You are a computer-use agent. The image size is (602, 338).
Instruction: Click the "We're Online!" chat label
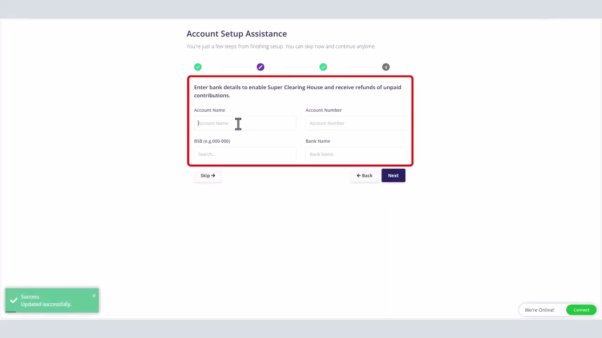[x=539, y=310]
